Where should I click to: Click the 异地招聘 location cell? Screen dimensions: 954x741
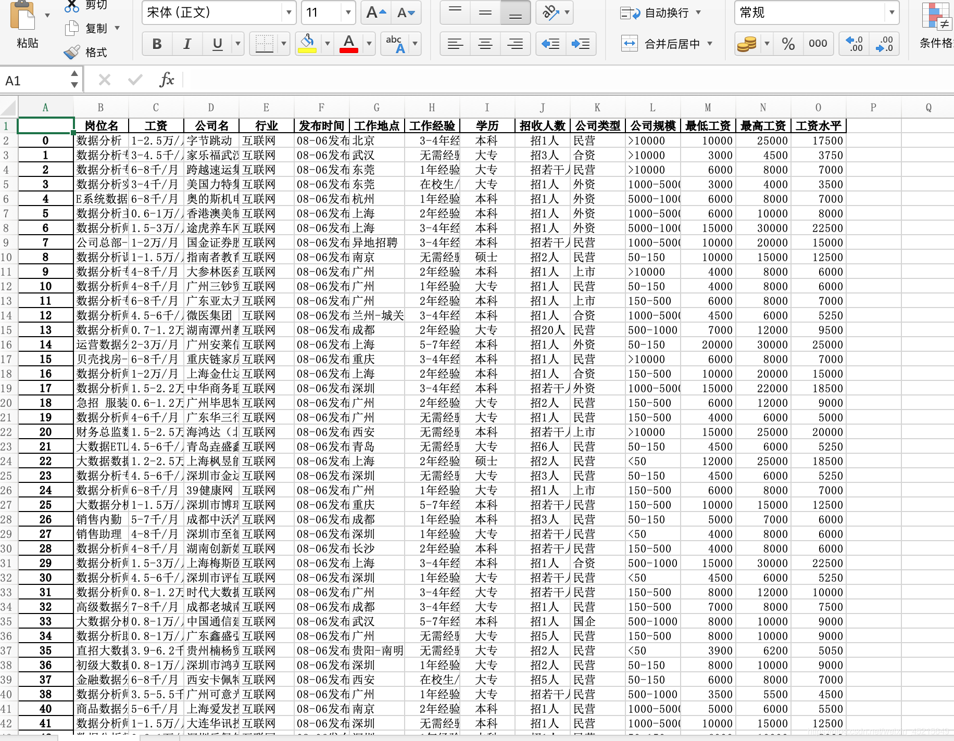377,242
